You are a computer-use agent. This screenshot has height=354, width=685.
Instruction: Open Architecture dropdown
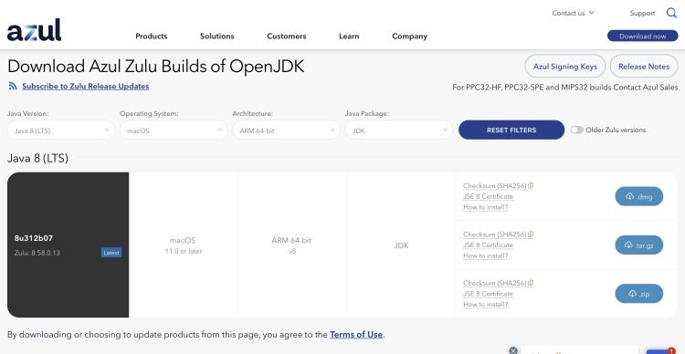286,130
